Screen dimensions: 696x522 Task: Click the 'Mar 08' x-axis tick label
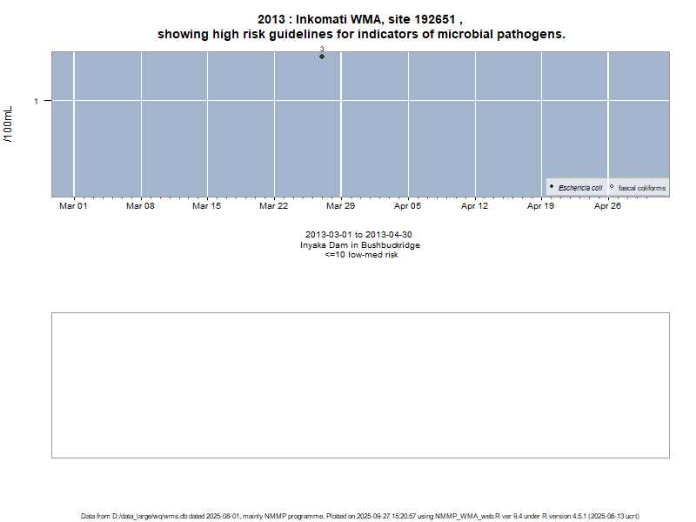click(140, 206)
